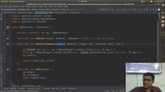This screenshot has height=92, width=165.
Task: Click the Search Everywhere magnifier icon
Action: (x=156, y=9)
